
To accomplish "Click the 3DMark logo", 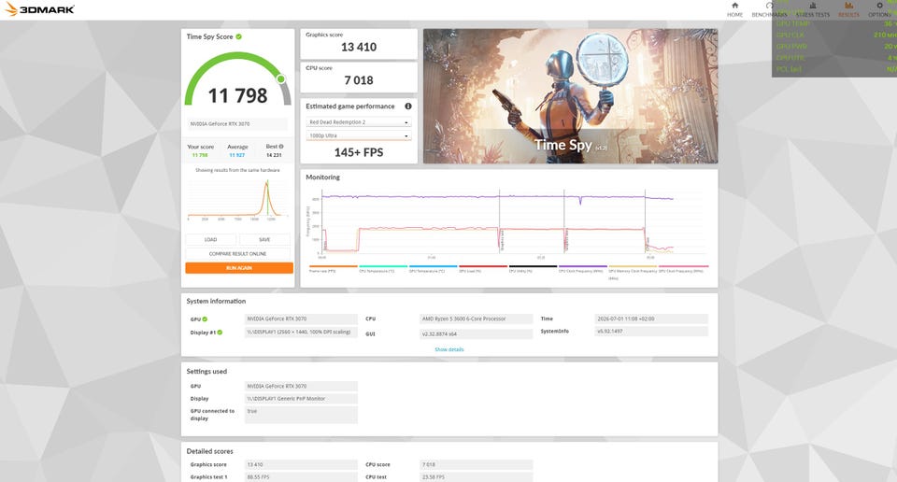I will pyautogui.click(x=40, y=9).
